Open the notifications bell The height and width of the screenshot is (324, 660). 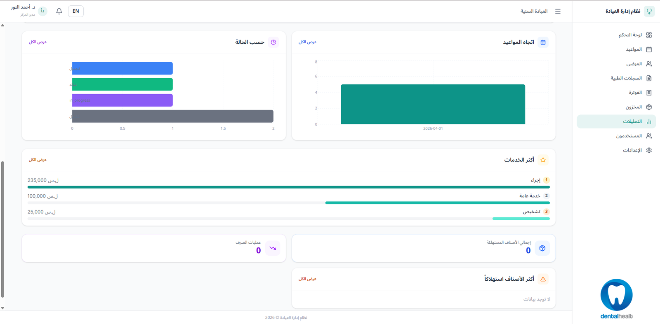tap(59, 11)
